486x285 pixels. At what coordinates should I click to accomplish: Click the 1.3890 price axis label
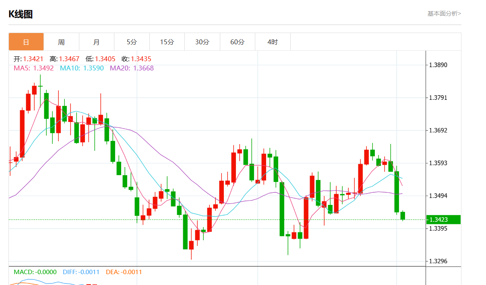(438, 65)
